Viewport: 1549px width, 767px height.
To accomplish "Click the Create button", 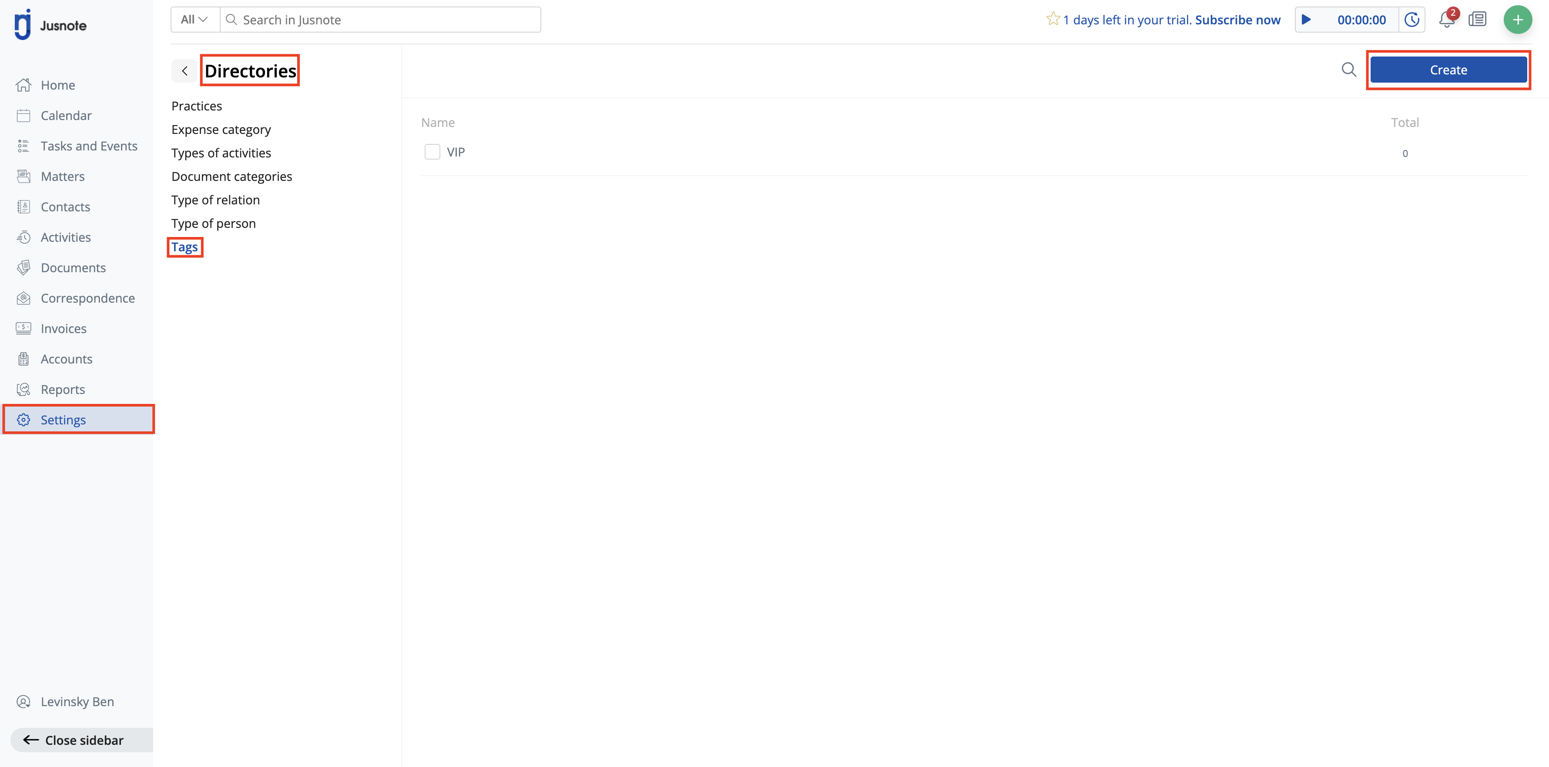I will (1448, 70).
